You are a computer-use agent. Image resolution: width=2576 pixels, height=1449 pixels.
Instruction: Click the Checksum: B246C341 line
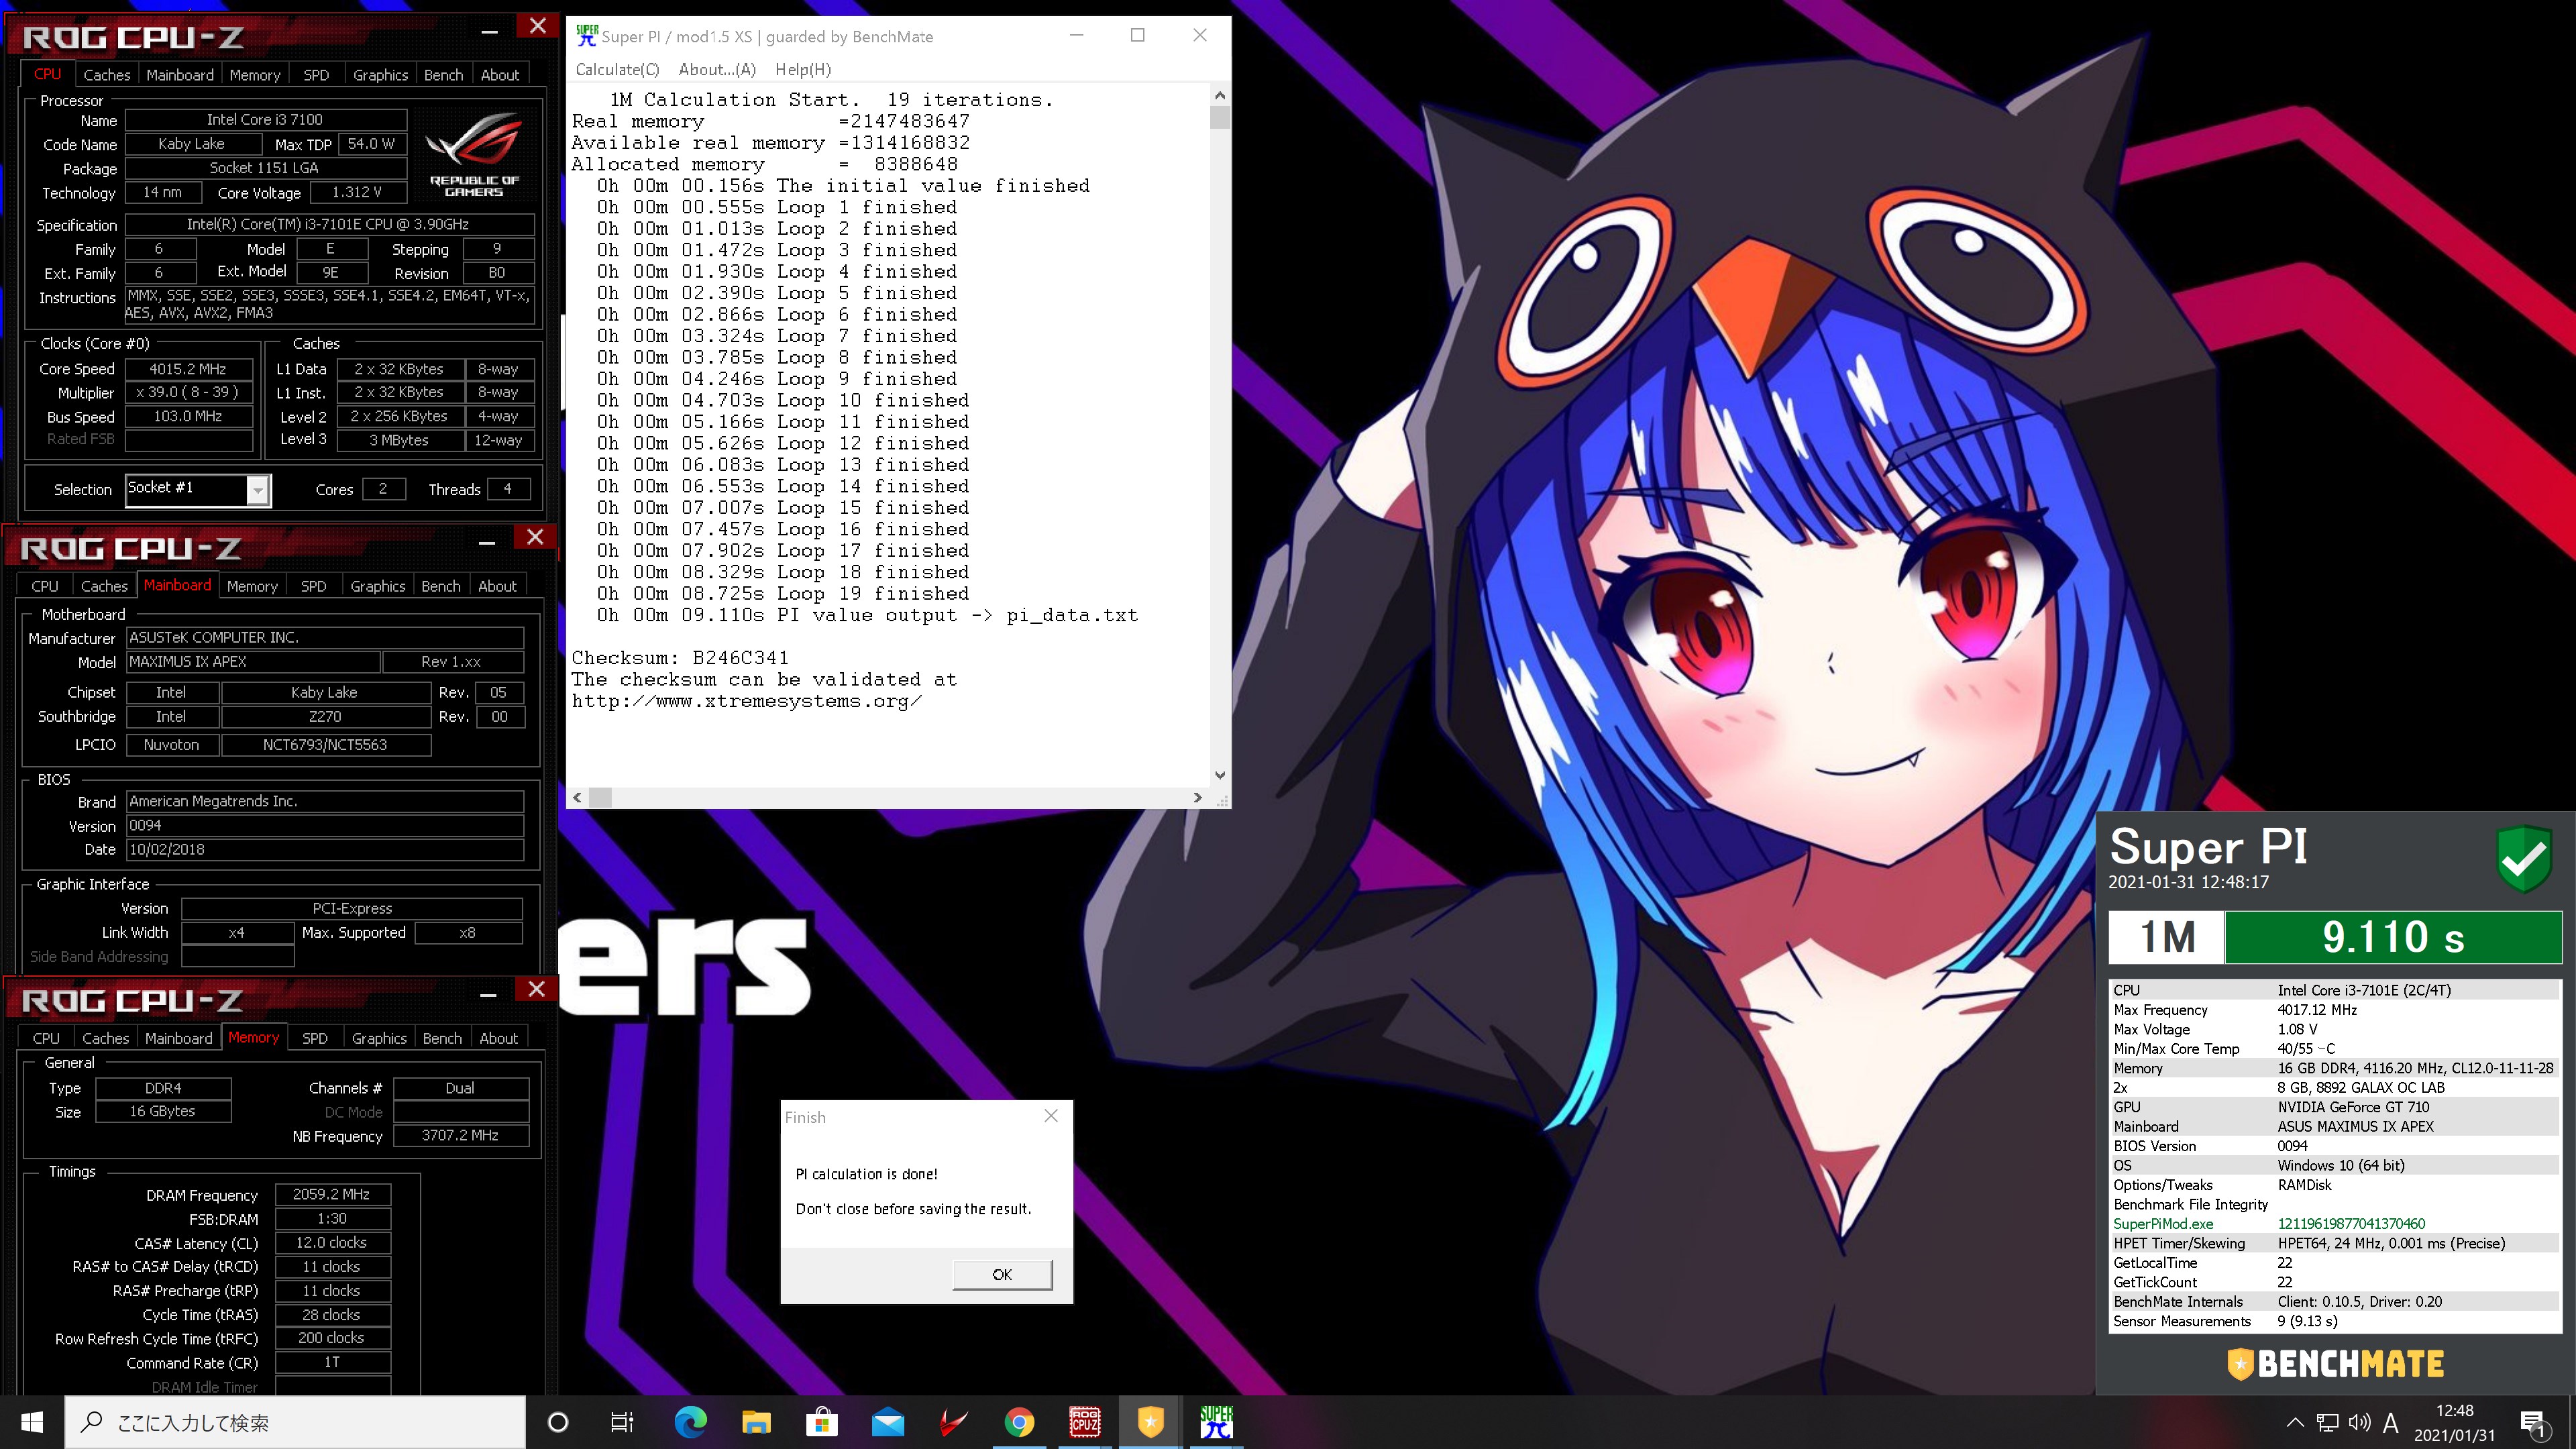point(680,658)
